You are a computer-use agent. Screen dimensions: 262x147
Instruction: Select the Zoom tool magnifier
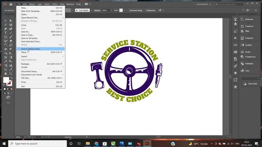point(11,73)
